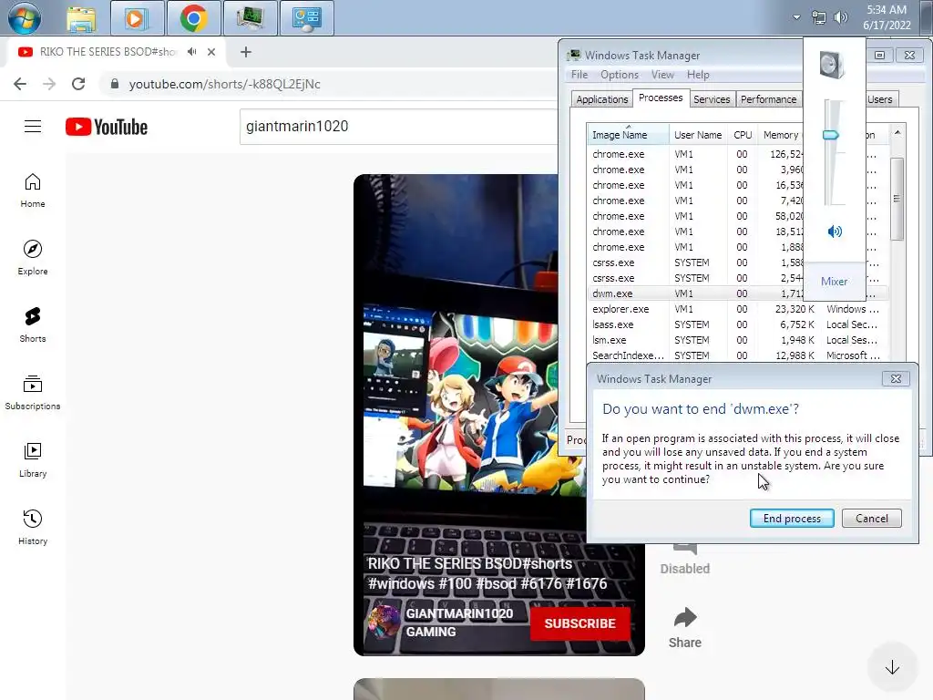The height and width of the screenshot is (700, 933).
Task: Open the View menu in Task Manager
Action: 662,75
